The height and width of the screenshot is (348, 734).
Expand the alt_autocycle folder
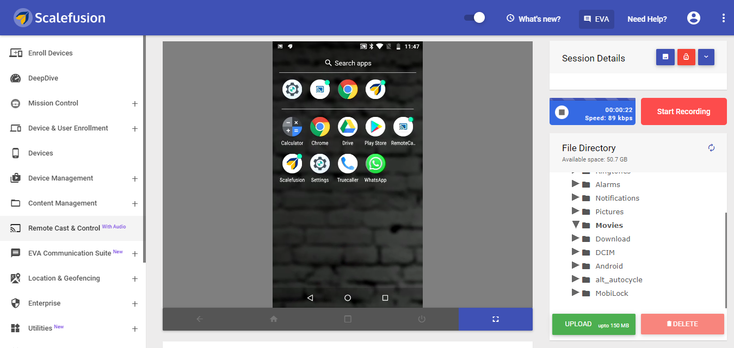[575, 279]
